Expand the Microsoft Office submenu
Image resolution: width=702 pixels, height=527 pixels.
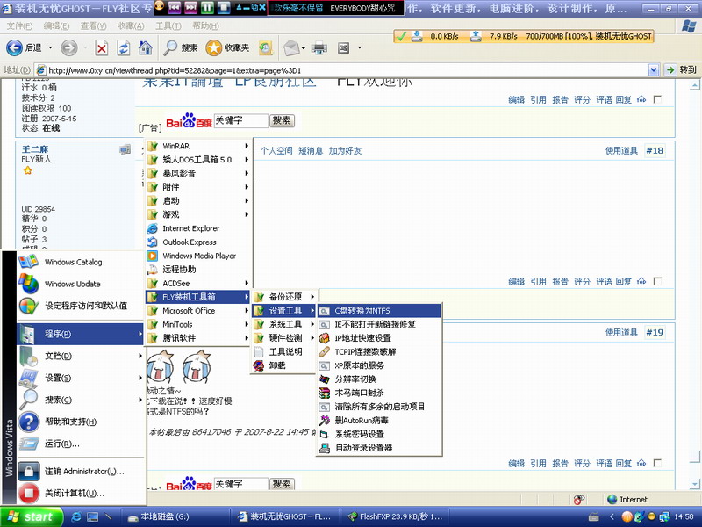tap(198, 311)
